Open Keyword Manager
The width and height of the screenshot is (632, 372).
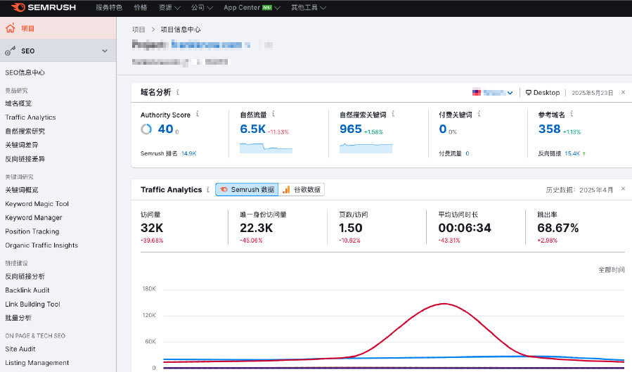(x=34, y=217)
